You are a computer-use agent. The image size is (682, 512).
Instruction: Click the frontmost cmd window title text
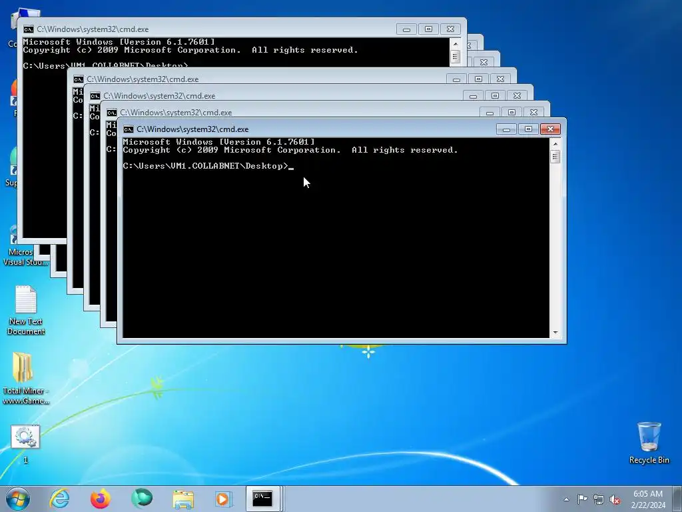point(192,129)
